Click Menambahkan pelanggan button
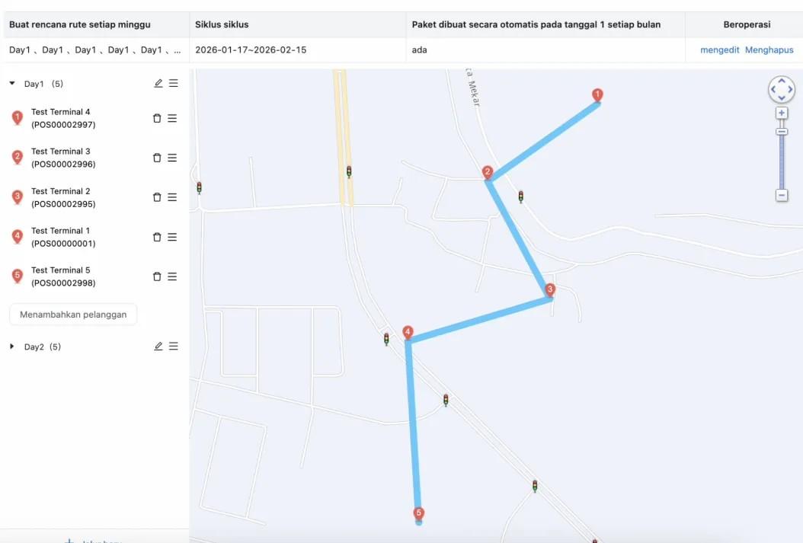This screenshot has width=803, height=543. (73, 315)
